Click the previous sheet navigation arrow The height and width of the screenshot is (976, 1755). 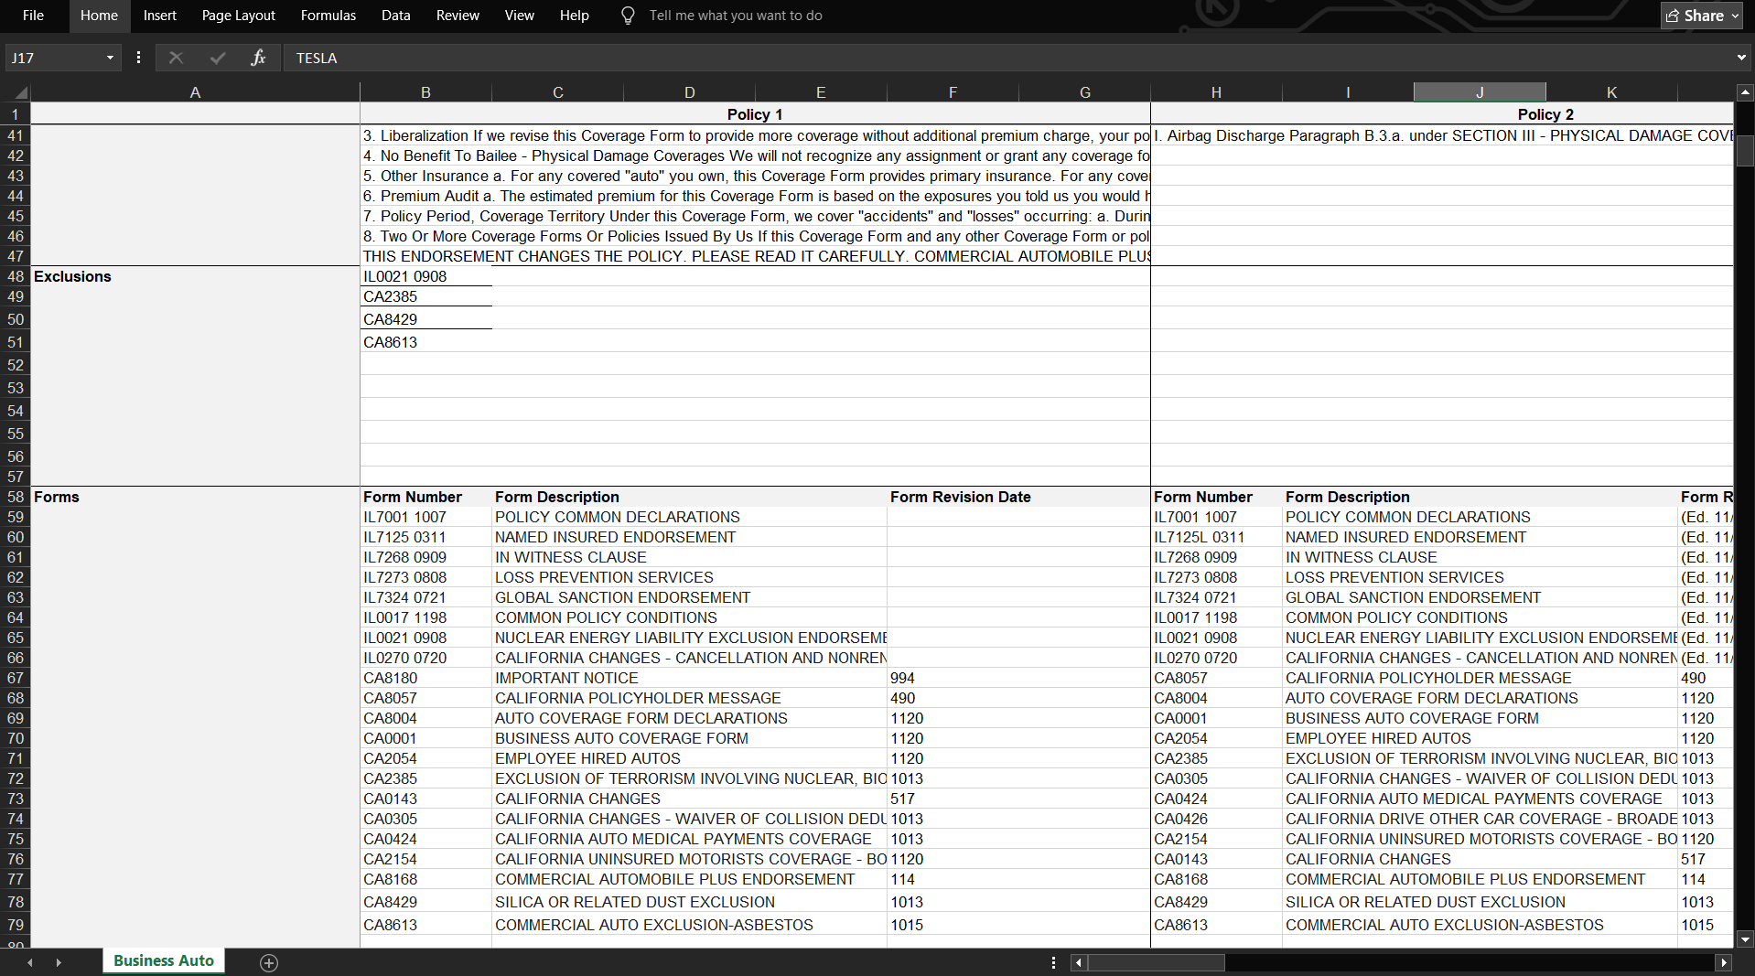pos(30,962)
